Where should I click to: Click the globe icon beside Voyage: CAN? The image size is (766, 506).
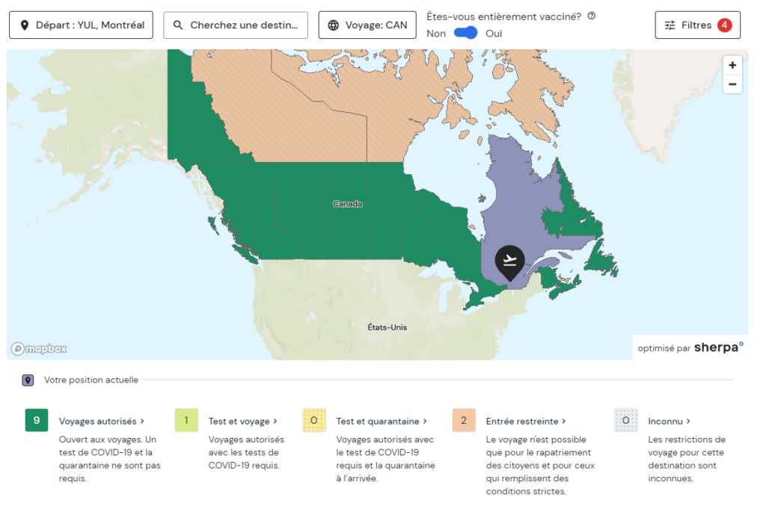334,25
